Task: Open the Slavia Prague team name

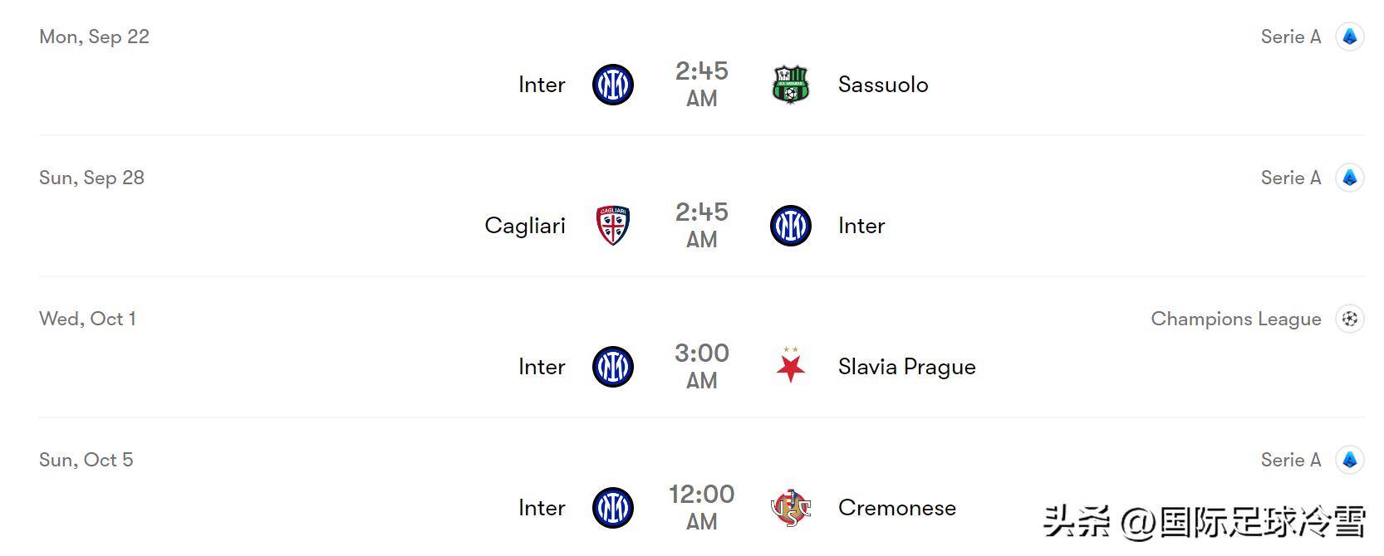Action: 906,367
